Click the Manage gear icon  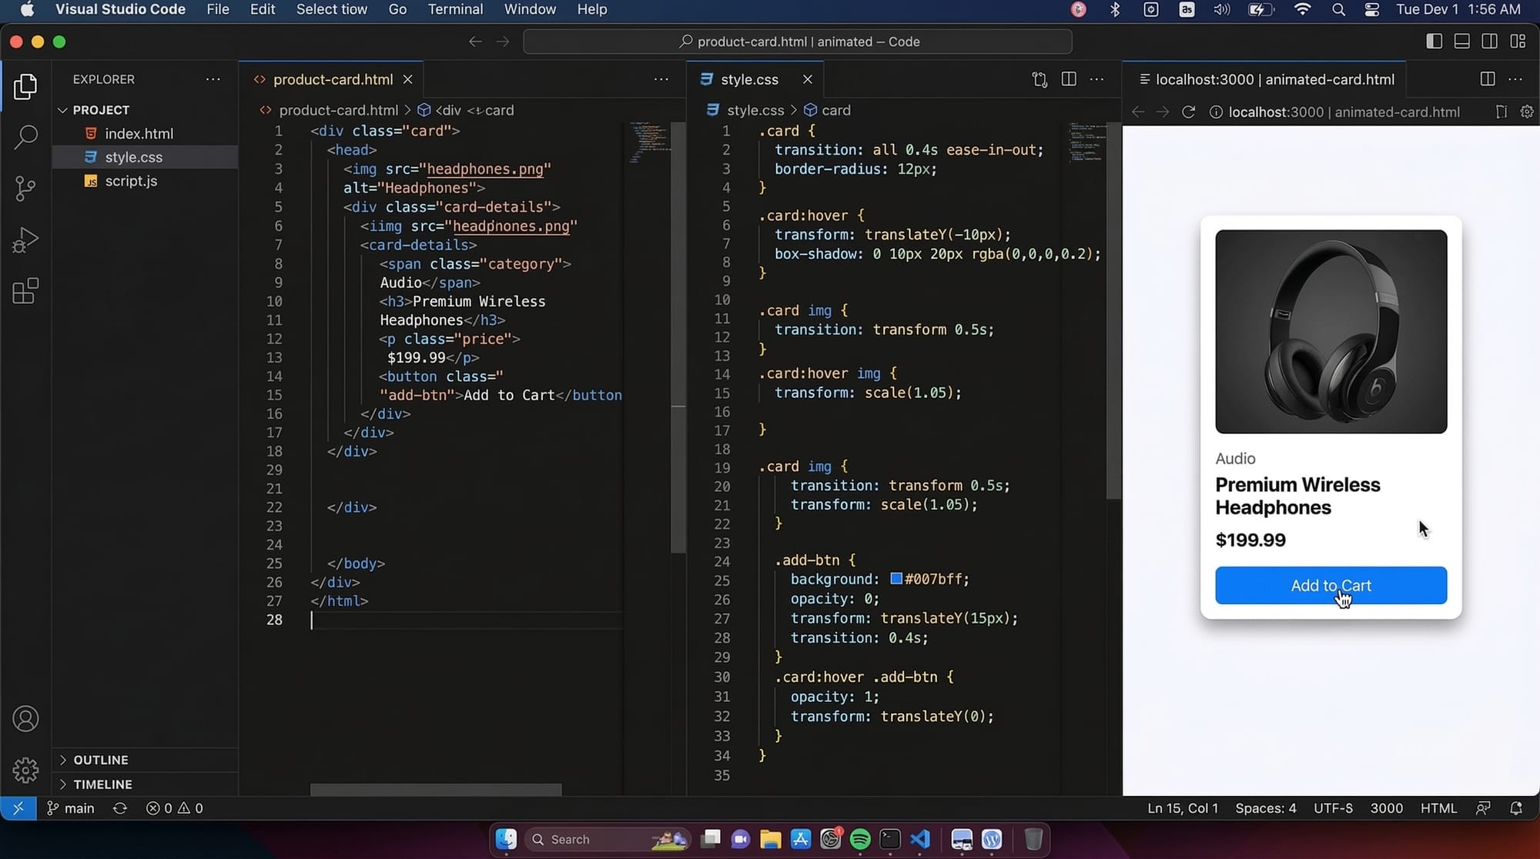point(25,770)
